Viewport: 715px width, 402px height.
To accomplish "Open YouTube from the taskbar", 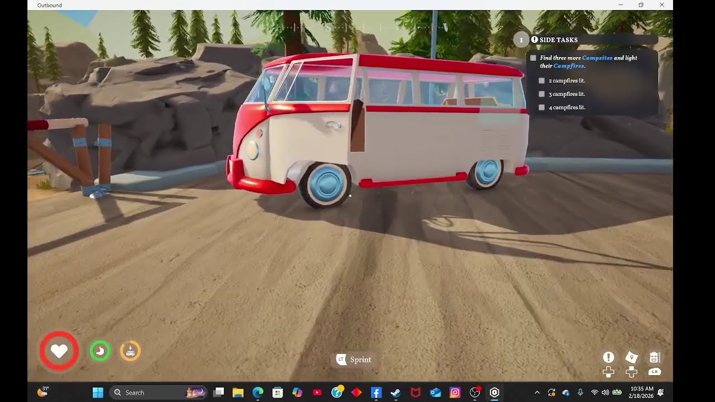I will tap(317, 393).
